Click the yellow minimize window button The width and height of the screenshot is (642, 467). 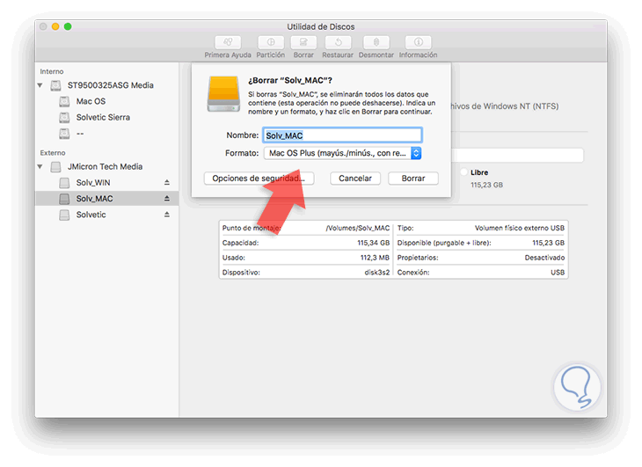pyautogui.click(x=55, y=26)
